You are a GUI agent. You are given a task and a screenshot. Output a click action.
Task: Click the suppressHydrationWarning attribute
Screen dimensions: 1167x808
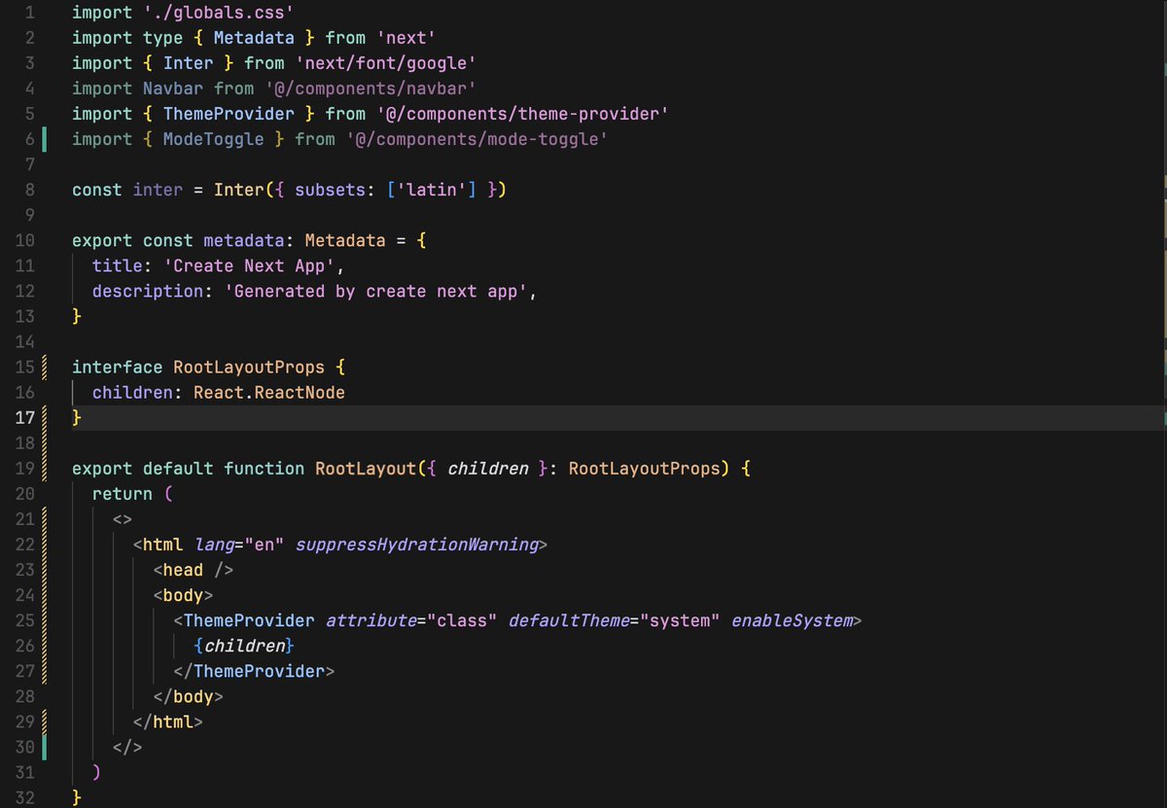[416, 544]
